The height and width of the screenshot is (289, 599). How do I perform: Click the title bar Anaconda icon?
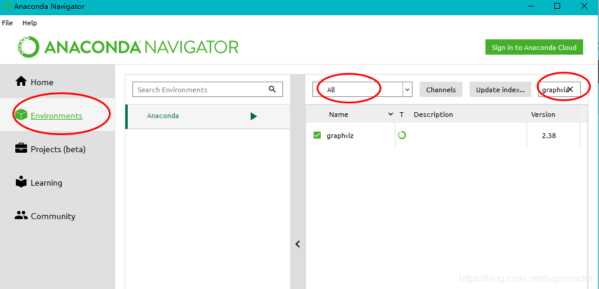point(6,6)
